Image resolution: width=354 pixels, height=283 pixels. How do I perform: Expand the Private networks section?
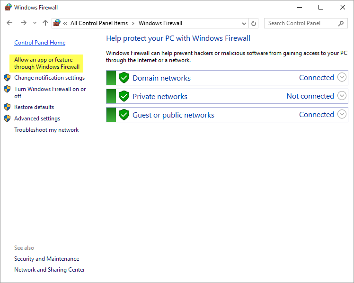(x=342, y=96)
